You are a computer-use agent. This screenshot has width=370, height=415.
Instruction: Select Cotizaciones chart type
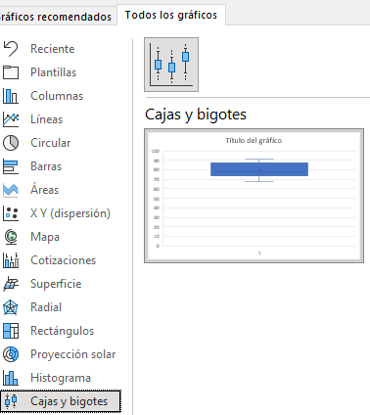click(x=64, y=260)
